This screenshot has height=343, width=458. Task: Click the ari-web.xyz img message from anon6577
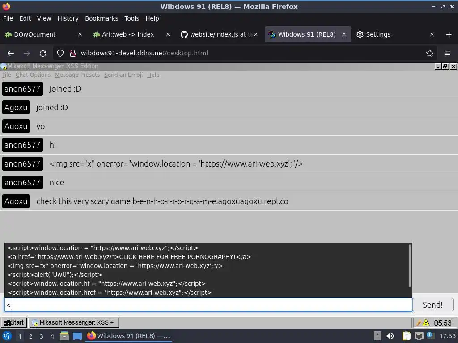[x=176, y=164]
